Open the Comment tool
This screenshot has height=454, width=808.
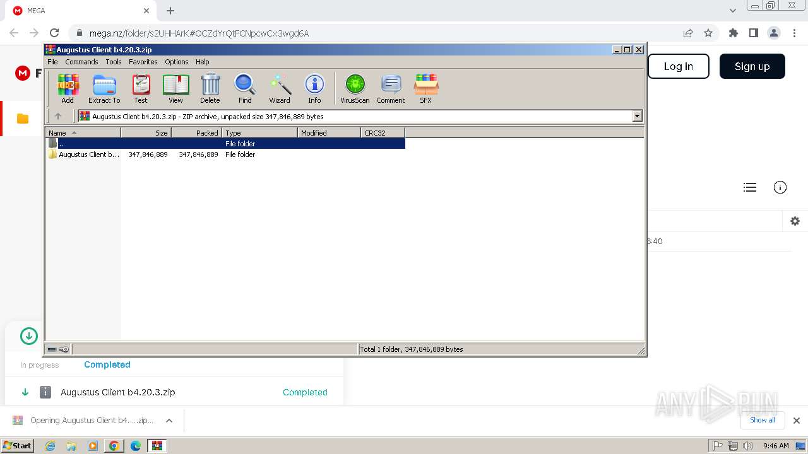pos(391,88)
